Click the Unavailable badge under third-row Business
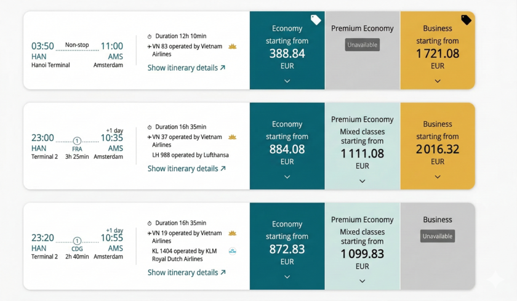The image size is (517, 301). 438,236
